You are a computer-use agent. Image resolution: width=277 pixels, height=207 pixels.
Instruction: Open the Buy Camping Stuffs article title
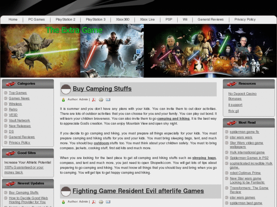click(102, 89)
